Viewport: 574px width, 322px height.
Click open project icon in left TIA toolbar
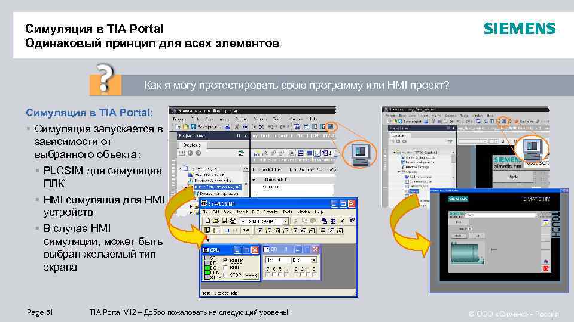[185, 127]
